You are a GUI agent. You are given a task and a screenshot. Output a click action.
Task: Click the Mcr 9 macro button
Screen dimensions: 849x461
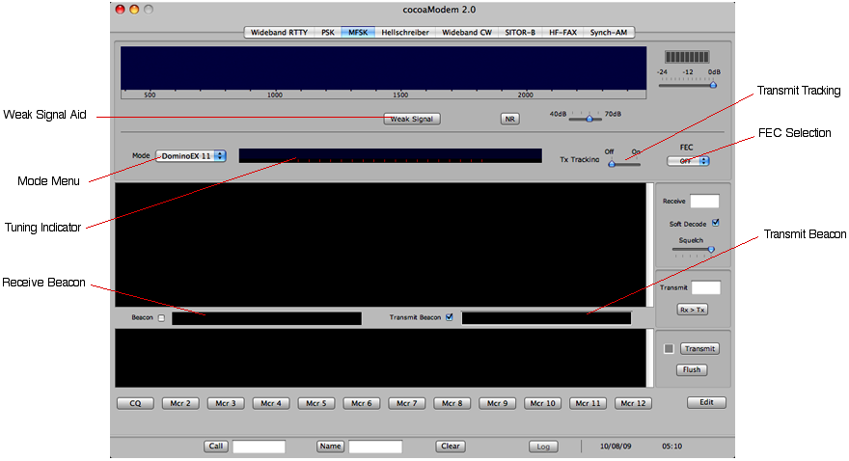tap(498, 404)
